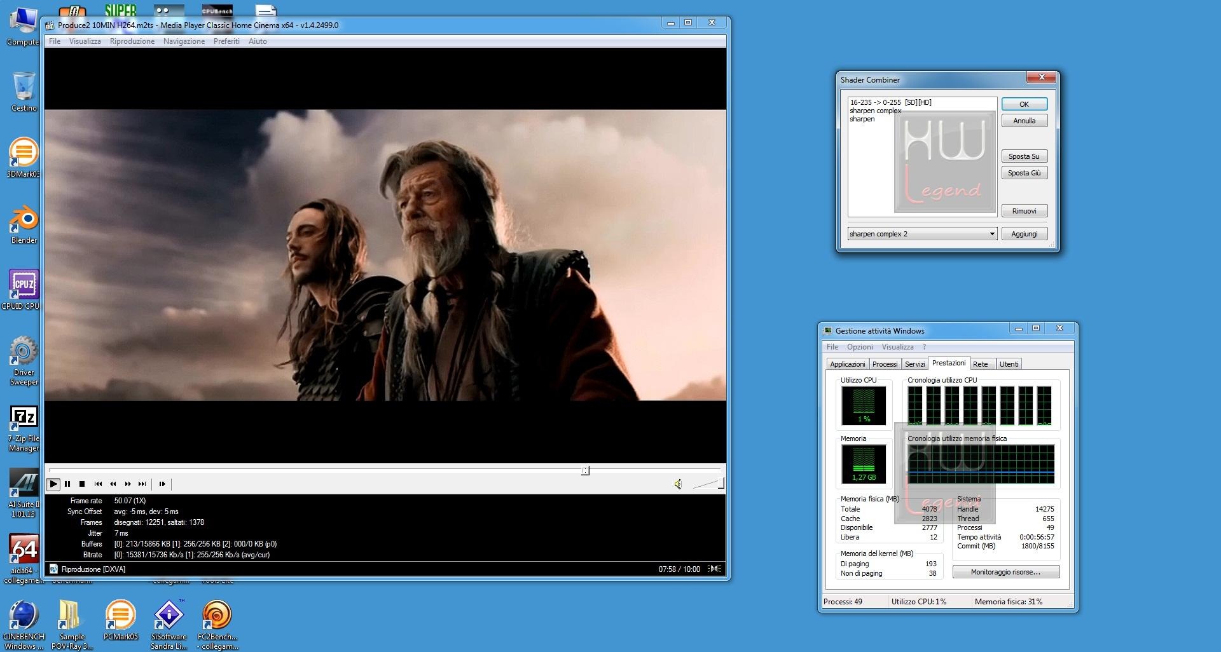Image resolution: width=1221 pixels, height=652 pixels.
Task: Stop the video playback
Action: click(x=82, y=484)
